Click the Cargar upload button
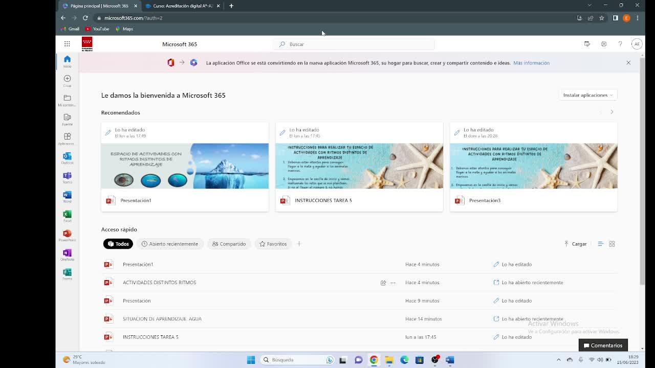 click(575, 244)
